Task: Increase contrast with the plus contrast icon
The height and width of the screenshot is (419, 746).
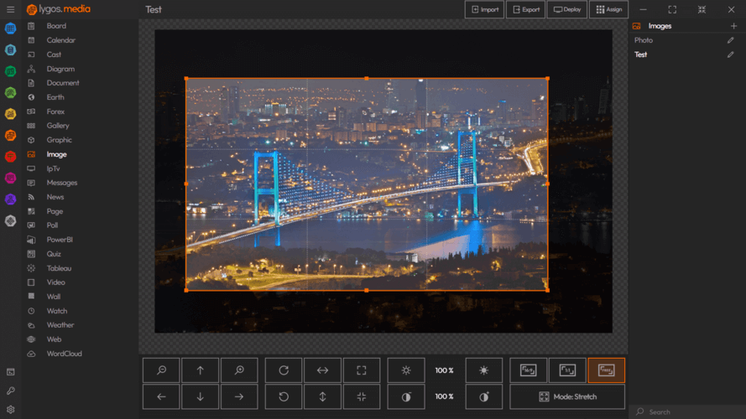Action: click(x=484, y=396)
